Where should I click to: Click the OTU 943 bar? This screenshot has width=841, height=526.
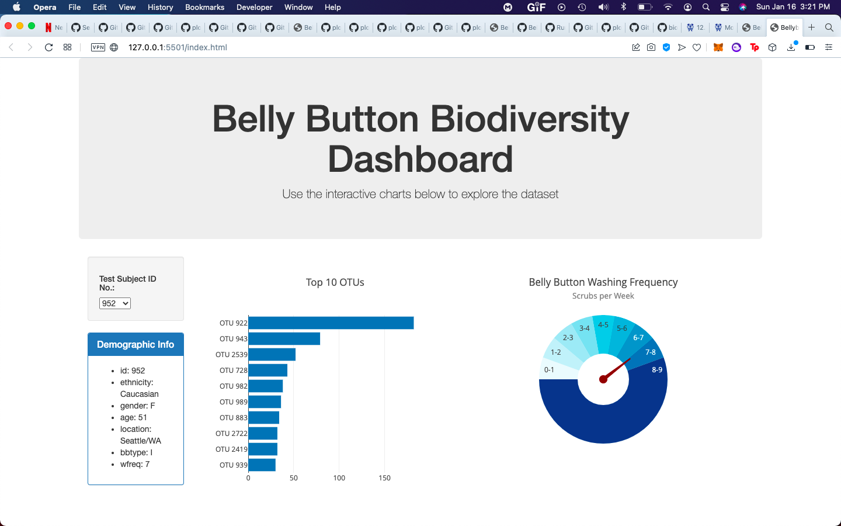point(284,338)
